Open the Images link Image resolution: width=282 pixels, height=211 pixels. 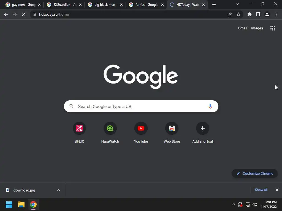[x=257, y=28]
